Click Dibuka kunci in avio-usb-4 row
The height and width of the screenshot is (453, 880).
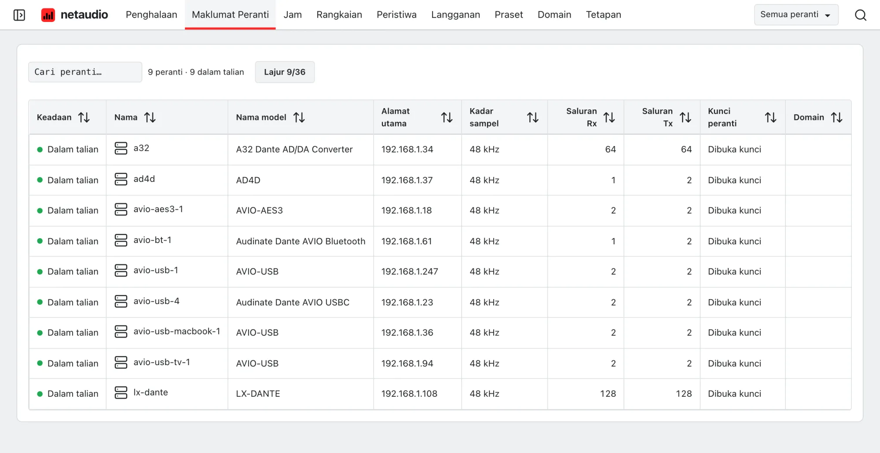[x=734, y=302]
